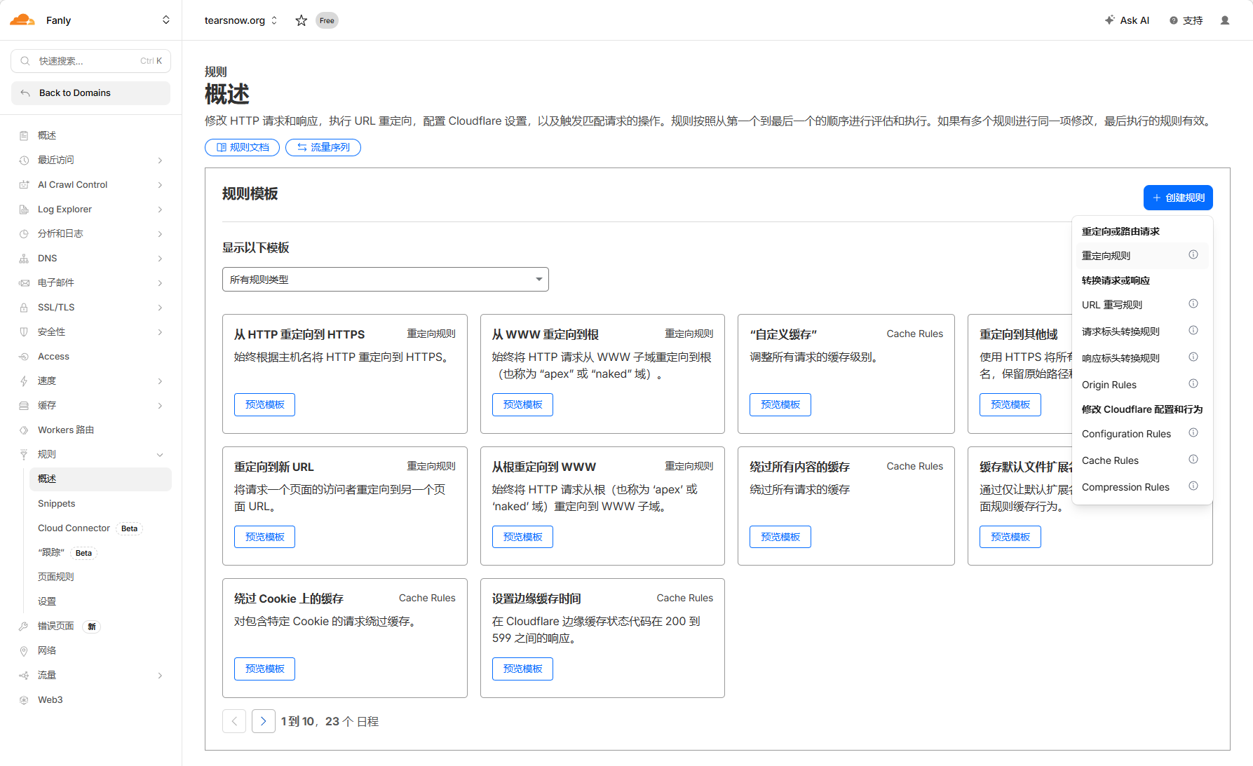Go to previous page of templates

tap(234, 721)
